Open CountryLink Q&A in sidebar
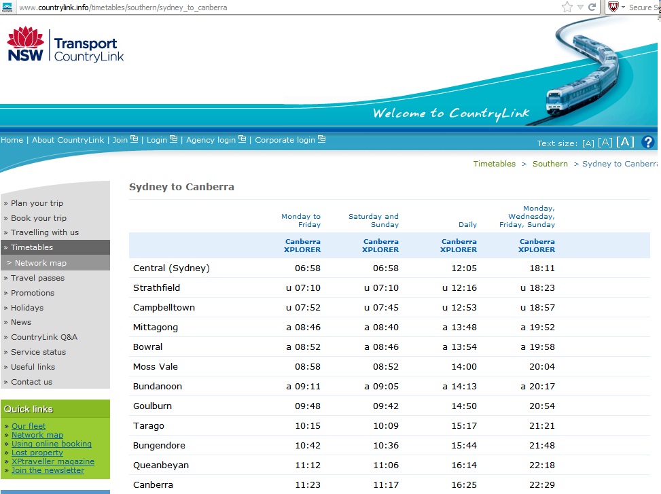 click(x=44, y=337)
